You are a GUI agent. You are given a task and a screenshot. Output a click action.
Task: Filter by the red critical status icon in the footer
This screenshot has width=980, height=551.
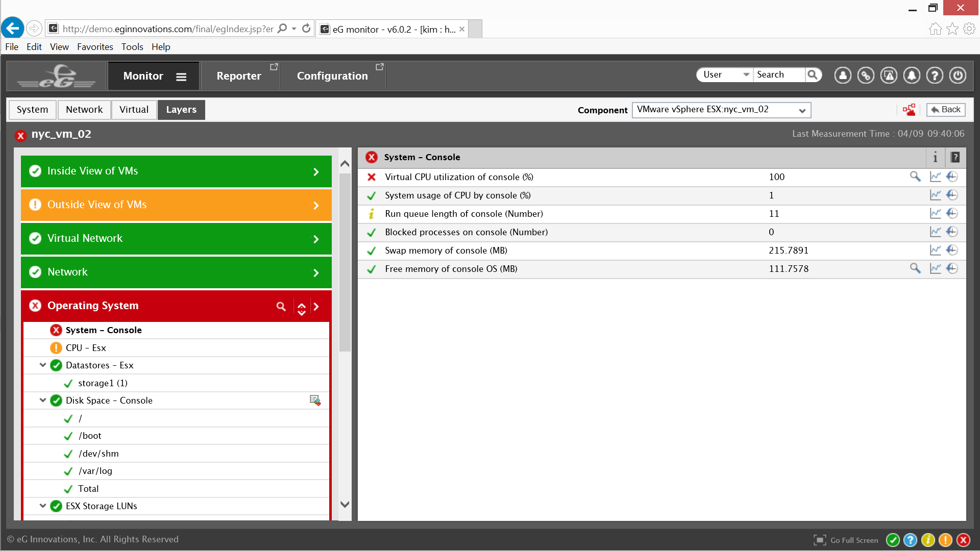(x=963, y=540)
